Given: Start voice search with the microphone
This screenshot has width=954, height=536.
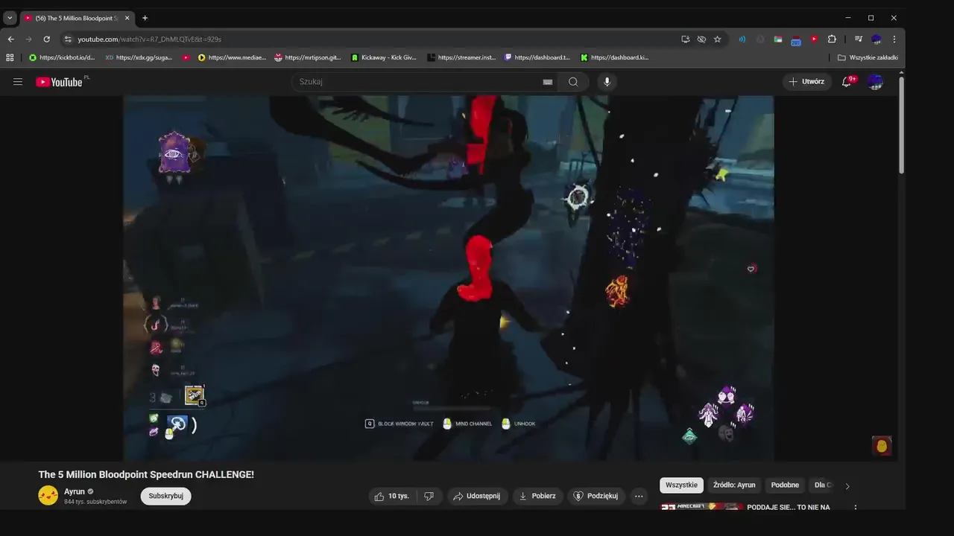Looking at the screenshot, I should click(607, 82).
